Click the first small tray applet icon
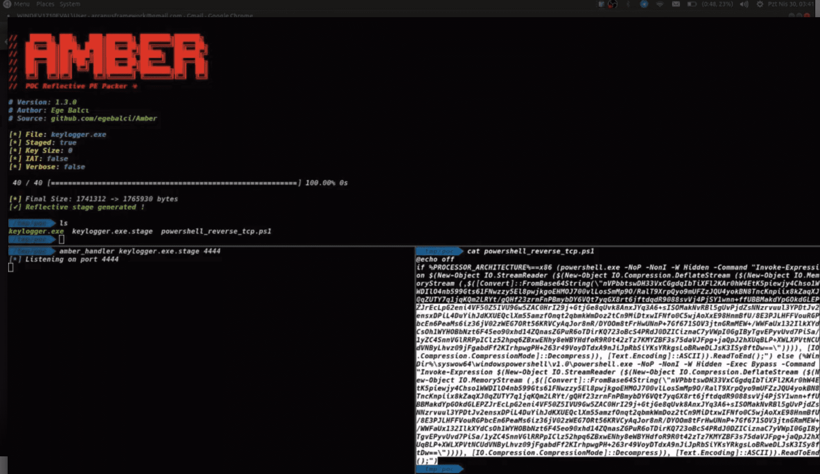820x474 pixels. (601, 4)
